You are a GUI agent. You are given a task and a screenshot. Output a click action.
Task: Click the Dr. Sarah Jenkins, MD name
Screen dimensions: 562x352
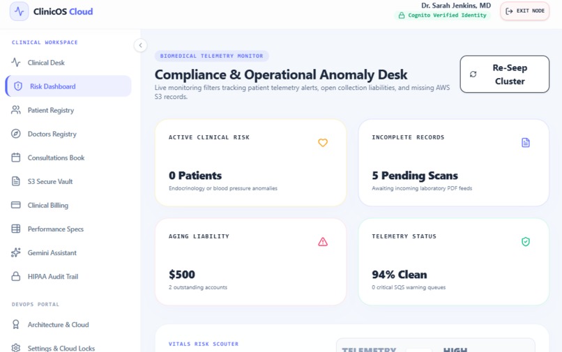tap(456, 6)
